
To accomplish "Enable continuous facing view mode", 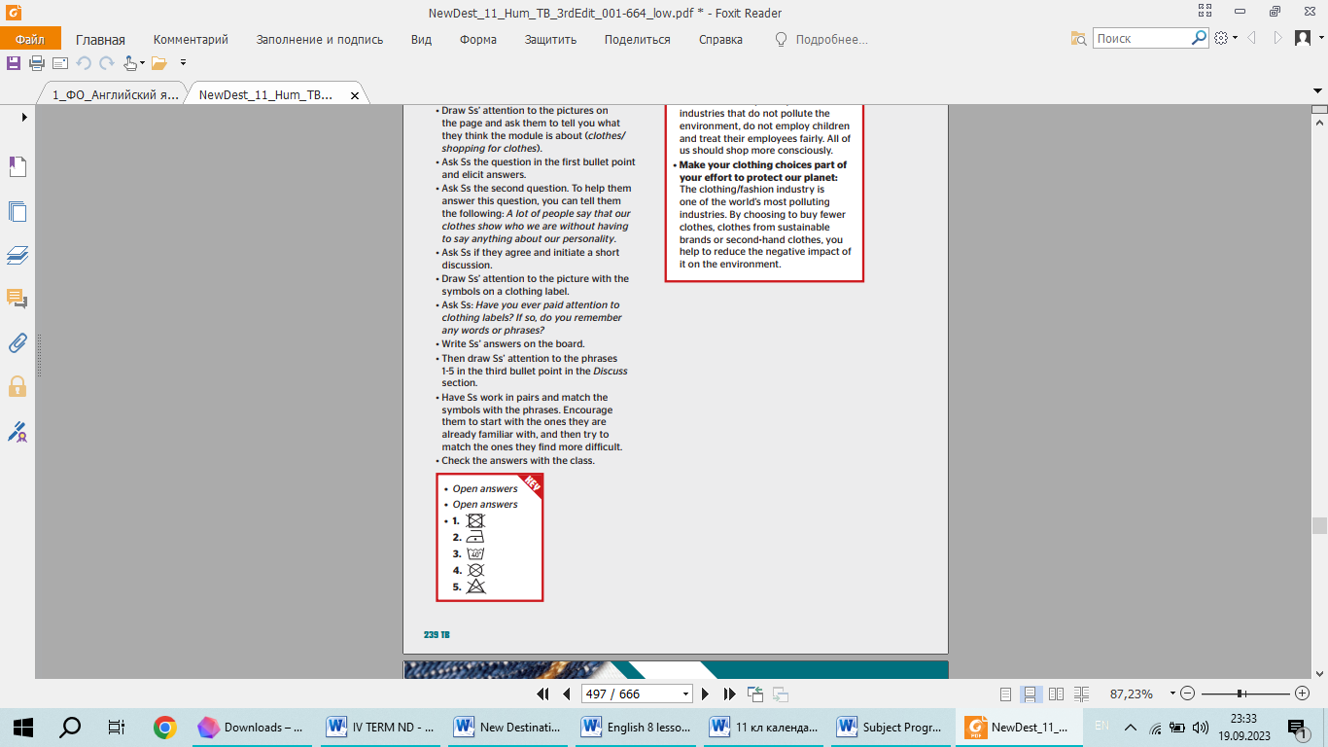I will (x=1080, y=694).
